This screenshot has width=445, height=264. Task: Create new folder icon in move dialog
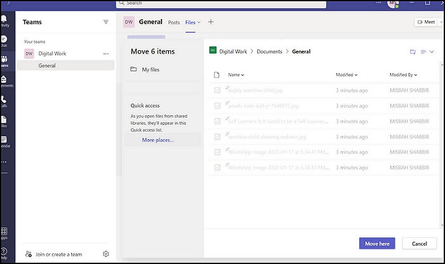[413, 52]
